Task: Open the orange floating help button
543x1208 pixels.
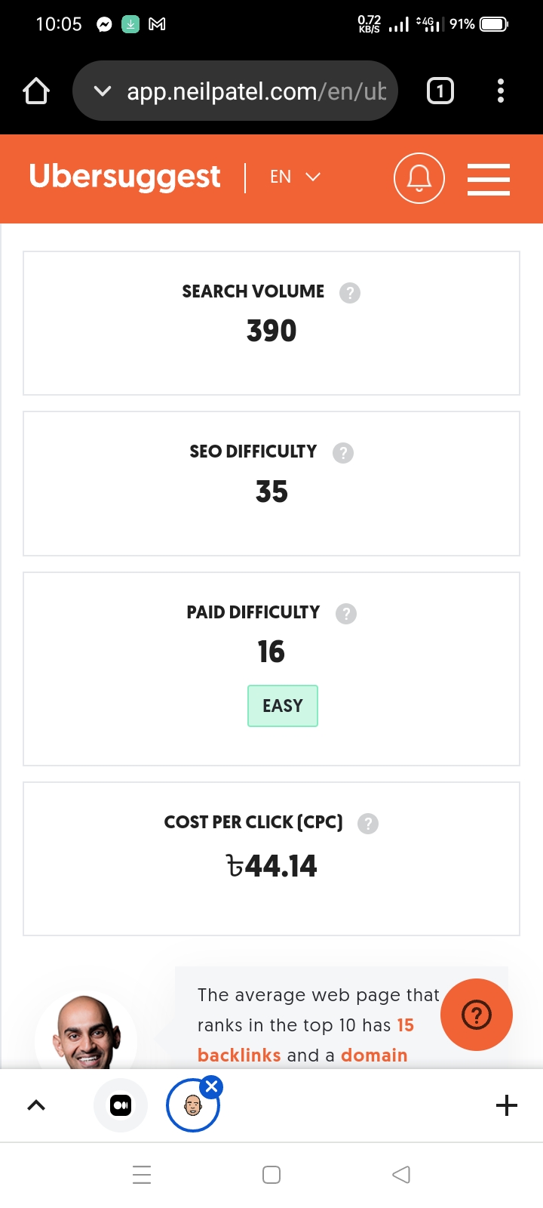Action: point(476,1015)
